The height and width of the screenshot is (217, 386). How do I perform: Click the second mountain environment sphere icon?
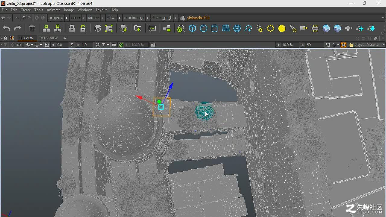click(337, 28)
